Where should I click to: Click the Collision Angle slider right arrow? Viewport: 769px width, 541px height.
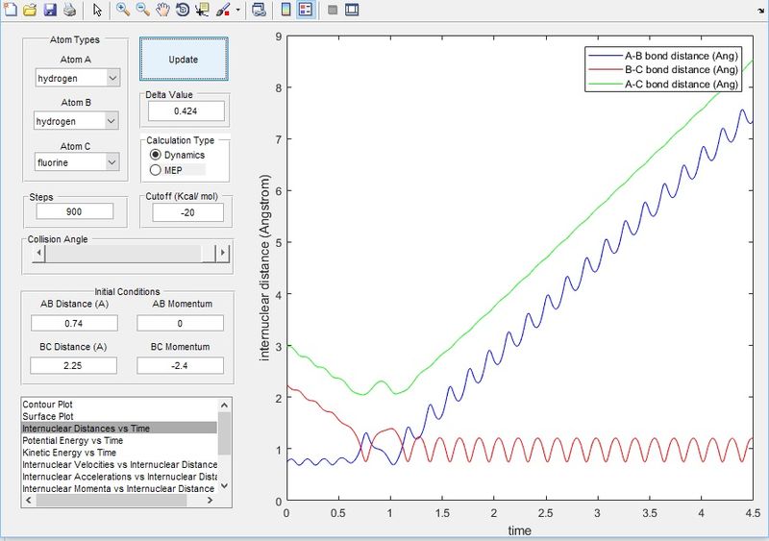pos(222,254)
